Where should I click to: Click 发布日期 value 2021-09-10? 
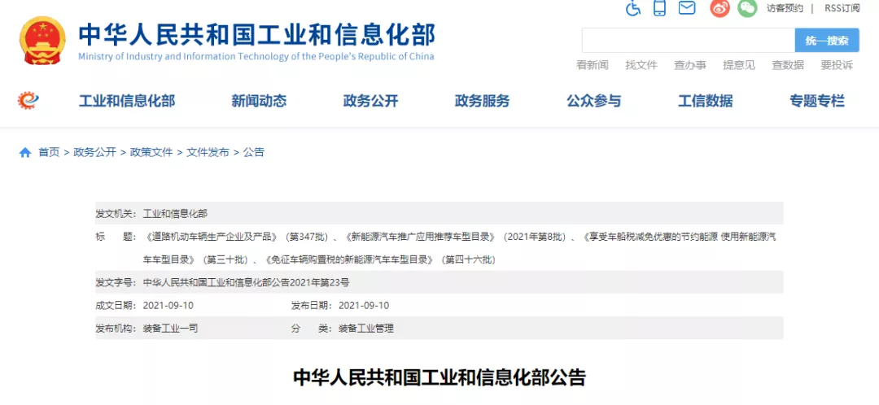(x=364, y=305)
